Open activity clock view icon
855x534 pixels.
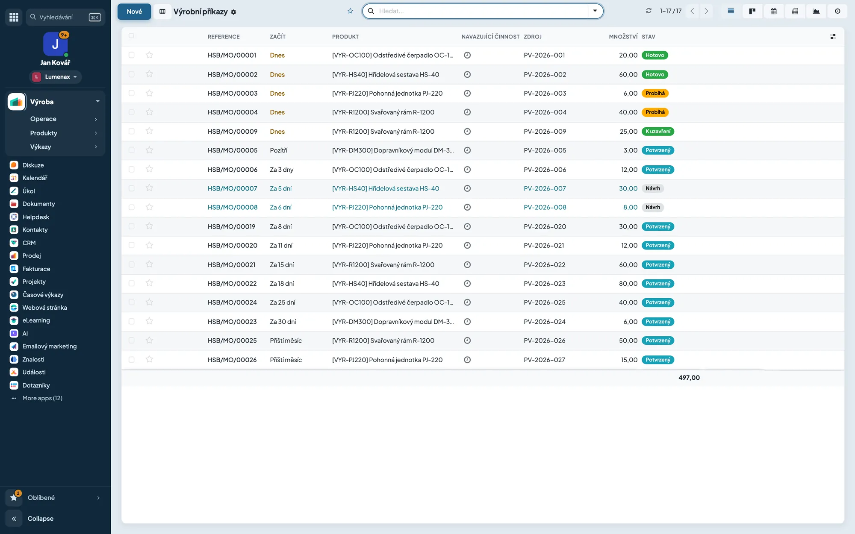[x=837, y=11]
